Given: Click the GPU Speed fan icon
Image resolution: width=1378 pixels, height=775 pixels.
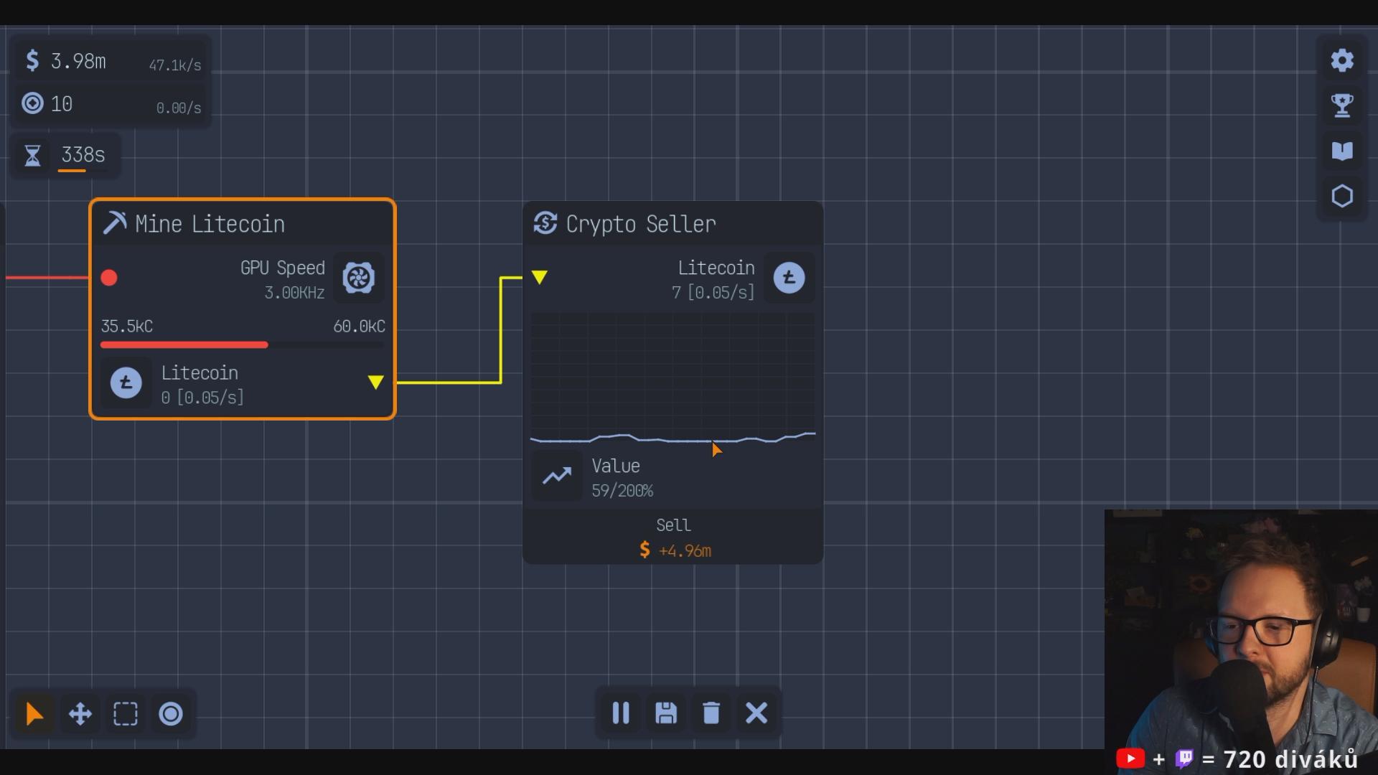Looking at the screenshot, I should 358,278.
